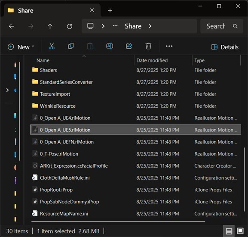Viewport: 248px width, 237px height.
Task: Click the Rename icon in toolbar
Action: click(x=110, y=46)
